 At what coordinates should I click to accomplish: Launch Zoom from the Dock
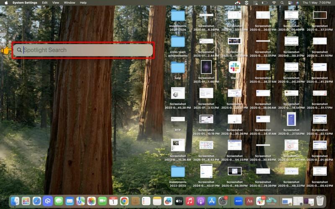coord(238,201)
